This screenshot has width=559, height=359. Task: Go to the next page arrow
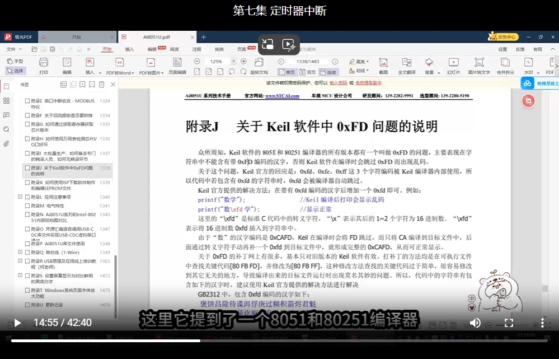[x=335, y=62]
